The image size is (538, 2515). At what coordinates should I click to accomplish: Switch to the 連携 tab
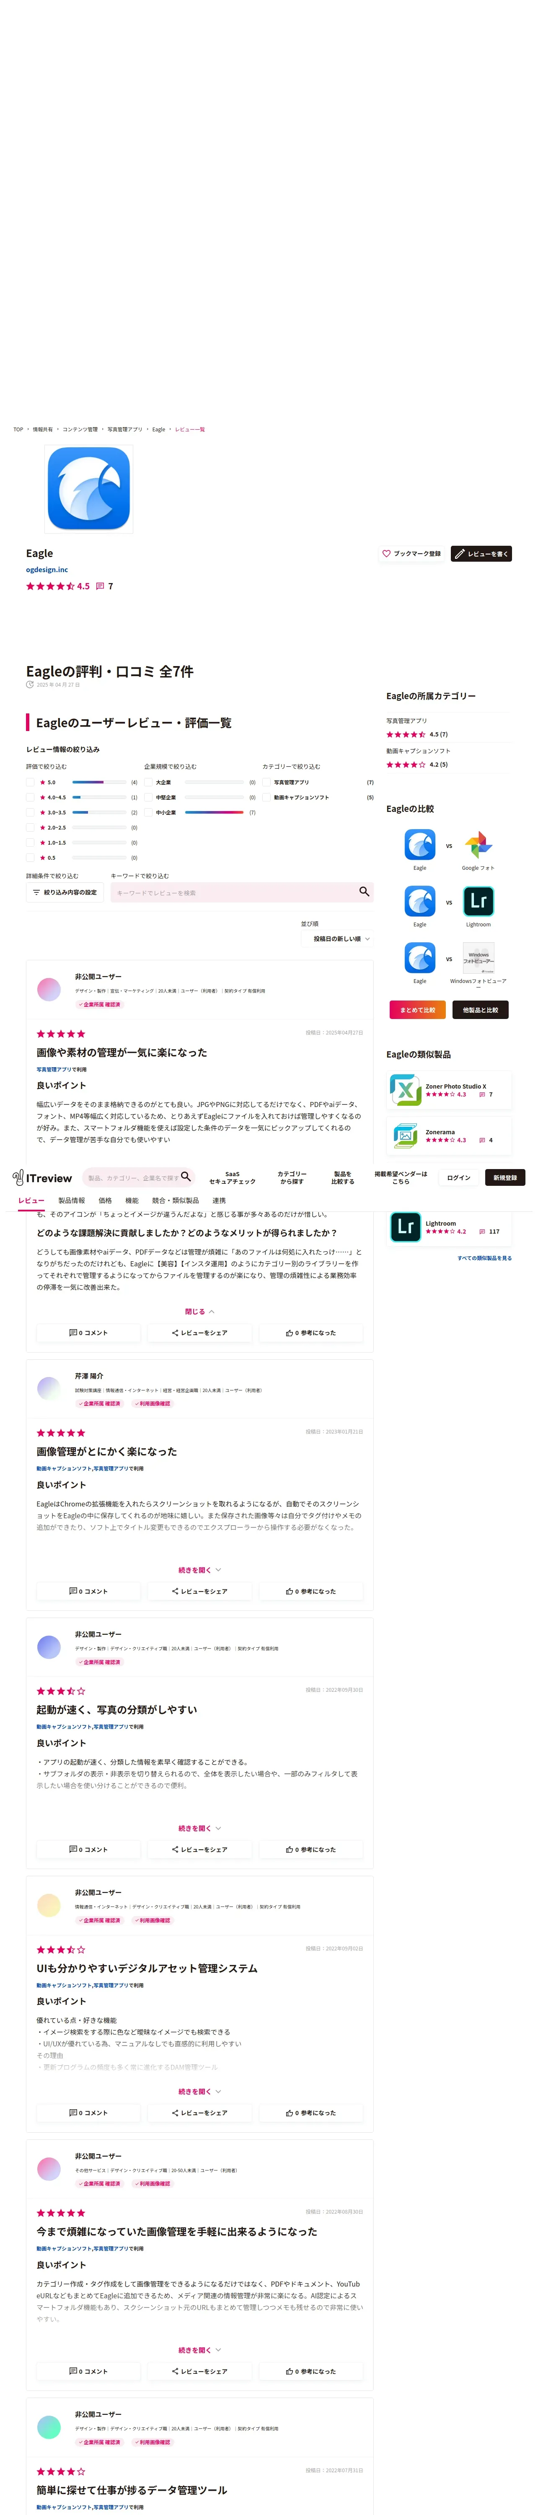219,1201
